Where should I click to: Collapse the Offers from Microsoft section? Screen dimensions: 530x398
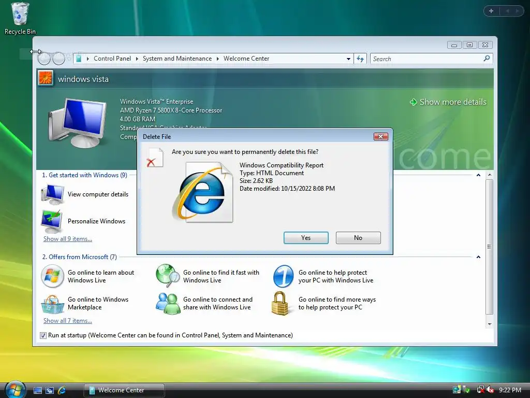pos(478,257)
